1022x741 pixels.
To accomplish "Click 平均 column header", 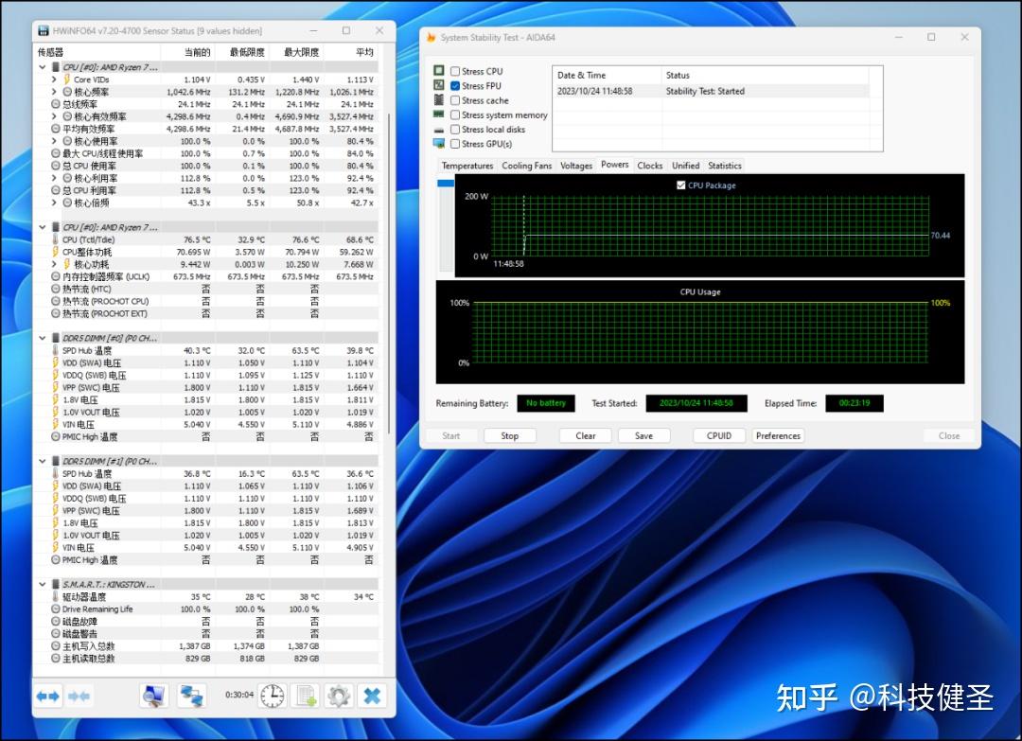I will (351, 52).
